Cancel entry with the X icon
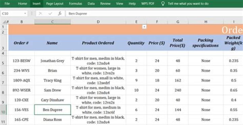Image resolution: width=243 pixels, height=125 pixels. click(40, 13)
